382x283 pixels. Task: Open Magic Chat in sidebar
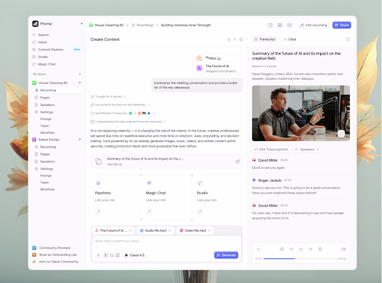(44, 64)
